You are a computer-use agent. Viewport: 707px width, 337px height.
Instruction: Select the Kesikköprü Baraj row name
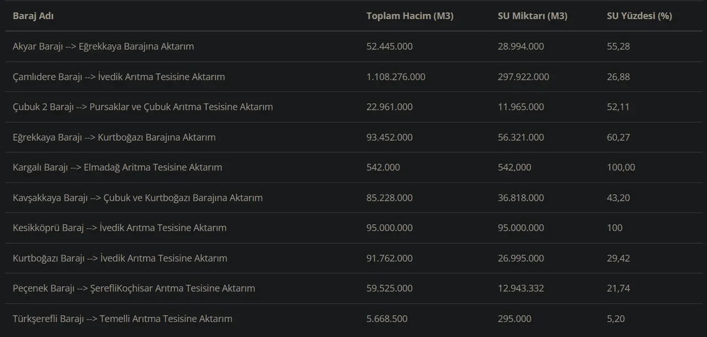[x=119, y=228]
